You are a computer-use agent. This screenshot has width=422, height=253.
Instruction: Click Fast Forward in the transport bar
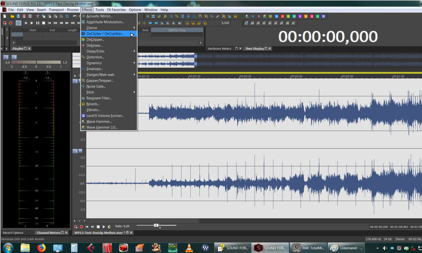pos(67,23)
